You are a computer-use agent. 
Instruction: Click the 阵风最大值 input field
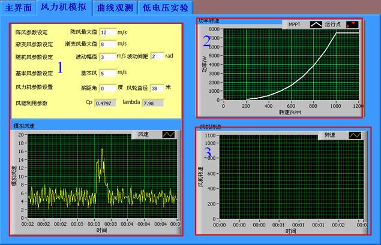pyautogui.click(x=107, y=32)
